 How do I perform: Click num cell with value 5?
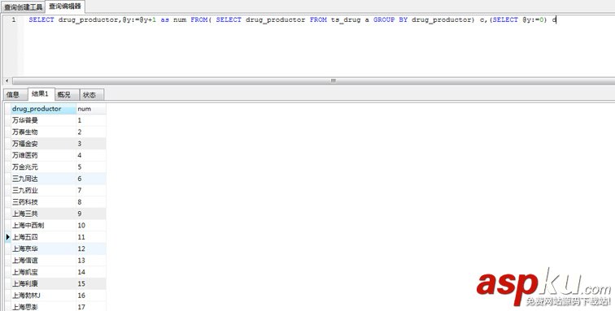tap(91, 166)
